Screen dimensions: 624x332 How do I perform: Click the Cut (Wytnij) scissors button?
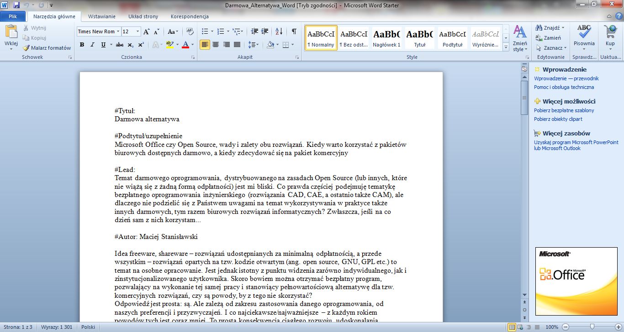coord(35,28)
